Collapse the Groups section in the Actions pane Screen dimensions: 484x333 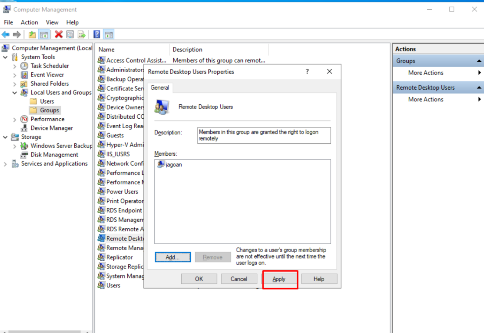[479, 61]
